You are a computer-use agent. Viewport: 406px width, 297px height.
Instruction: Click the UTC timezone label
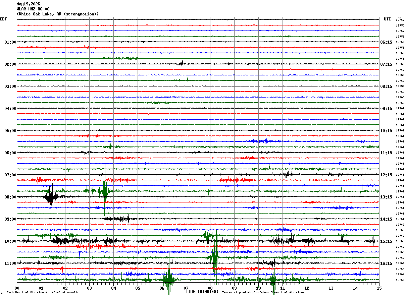pos(388,19)
